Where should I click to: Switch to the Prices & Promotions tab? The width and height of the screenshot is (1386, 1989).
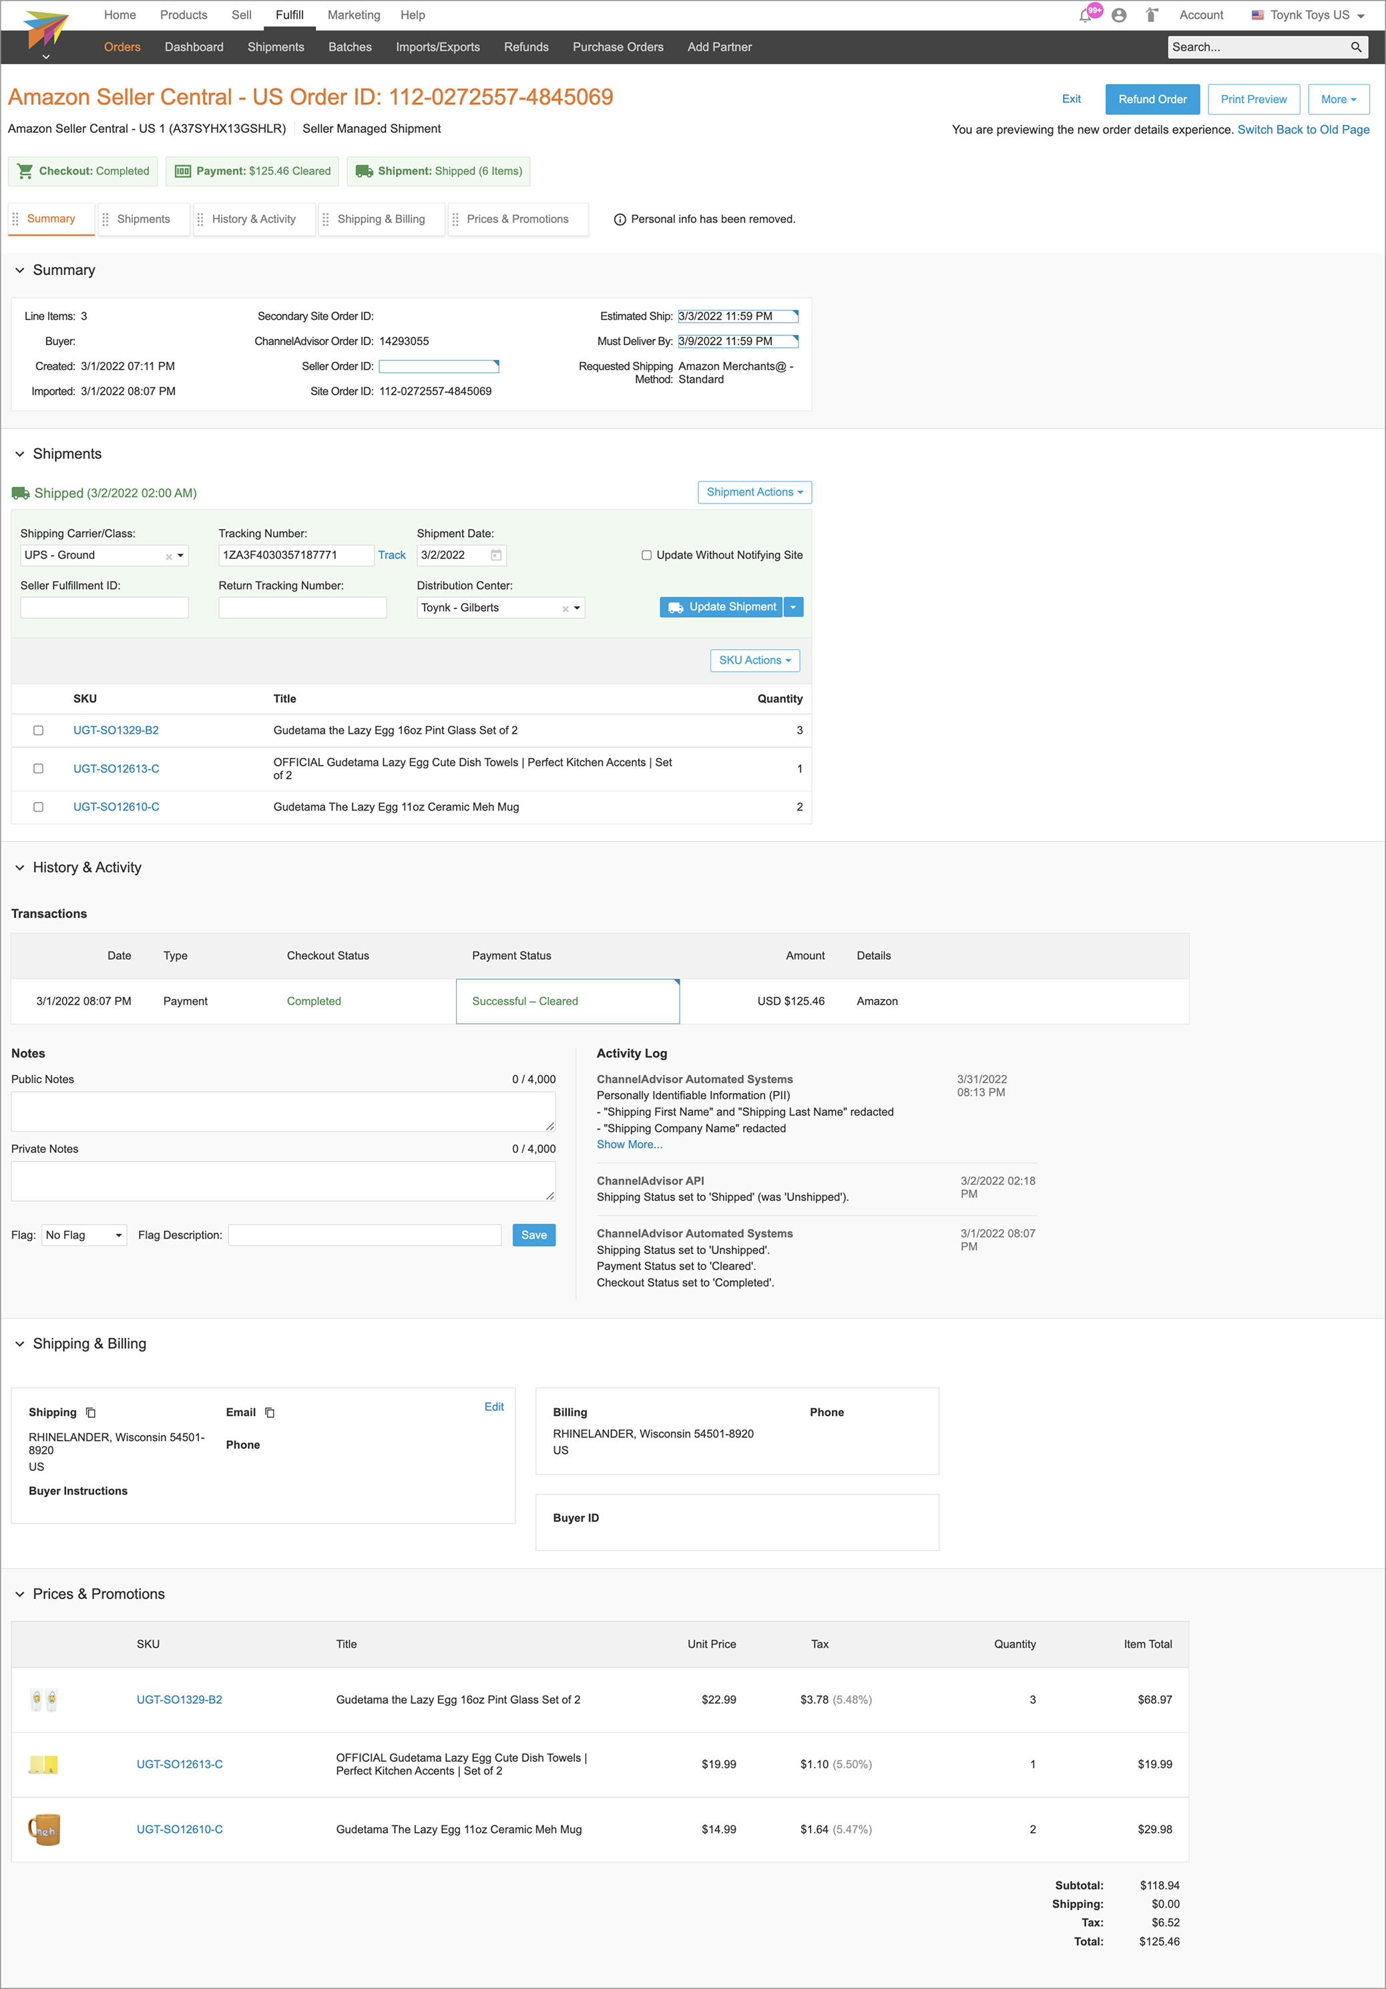517,219
